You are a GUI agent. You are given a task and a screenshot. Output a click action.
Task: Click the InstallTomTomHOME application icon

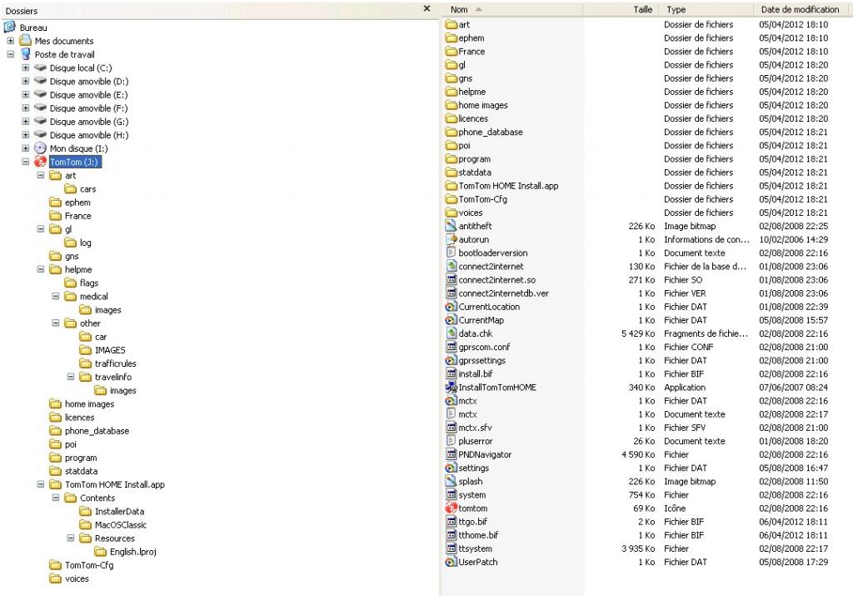tap(451, 387)
